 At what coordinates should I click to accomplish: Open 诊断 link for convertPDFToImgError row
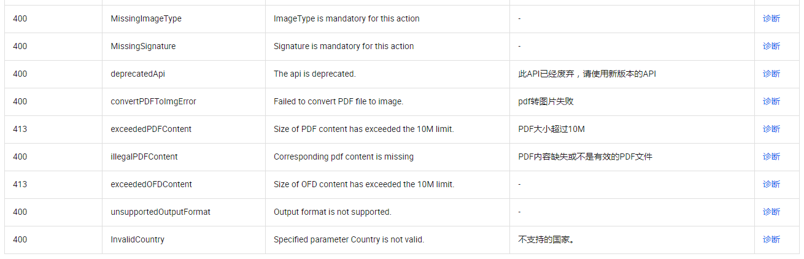coord(771,101)
